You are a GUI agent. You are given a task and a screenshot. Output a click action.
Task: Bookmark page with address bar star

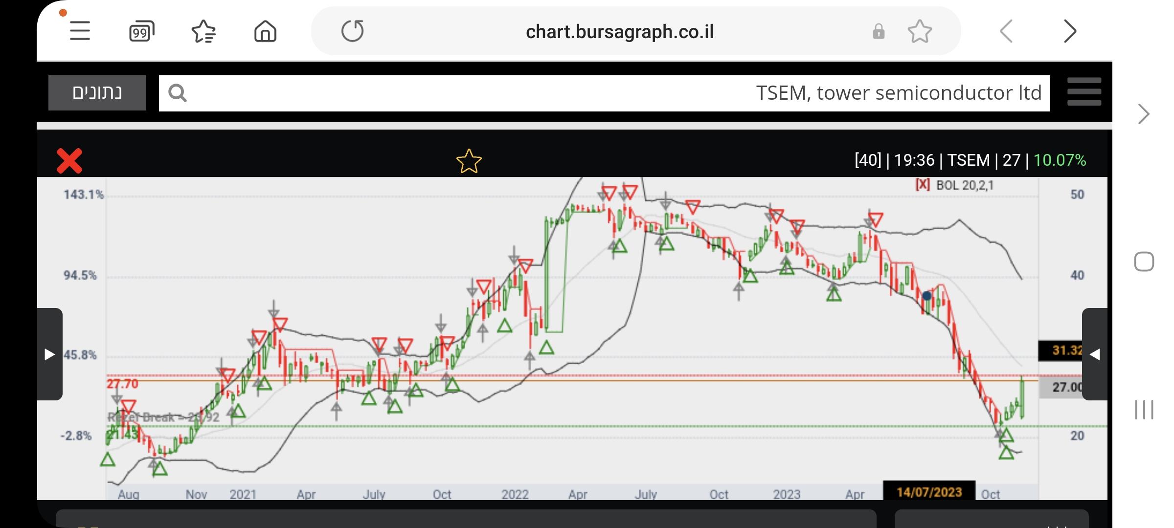[x=920, y=32]
